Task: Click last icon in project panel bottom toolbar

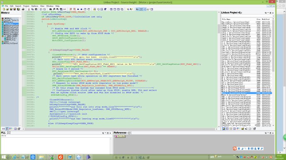Action: (254, 129)
